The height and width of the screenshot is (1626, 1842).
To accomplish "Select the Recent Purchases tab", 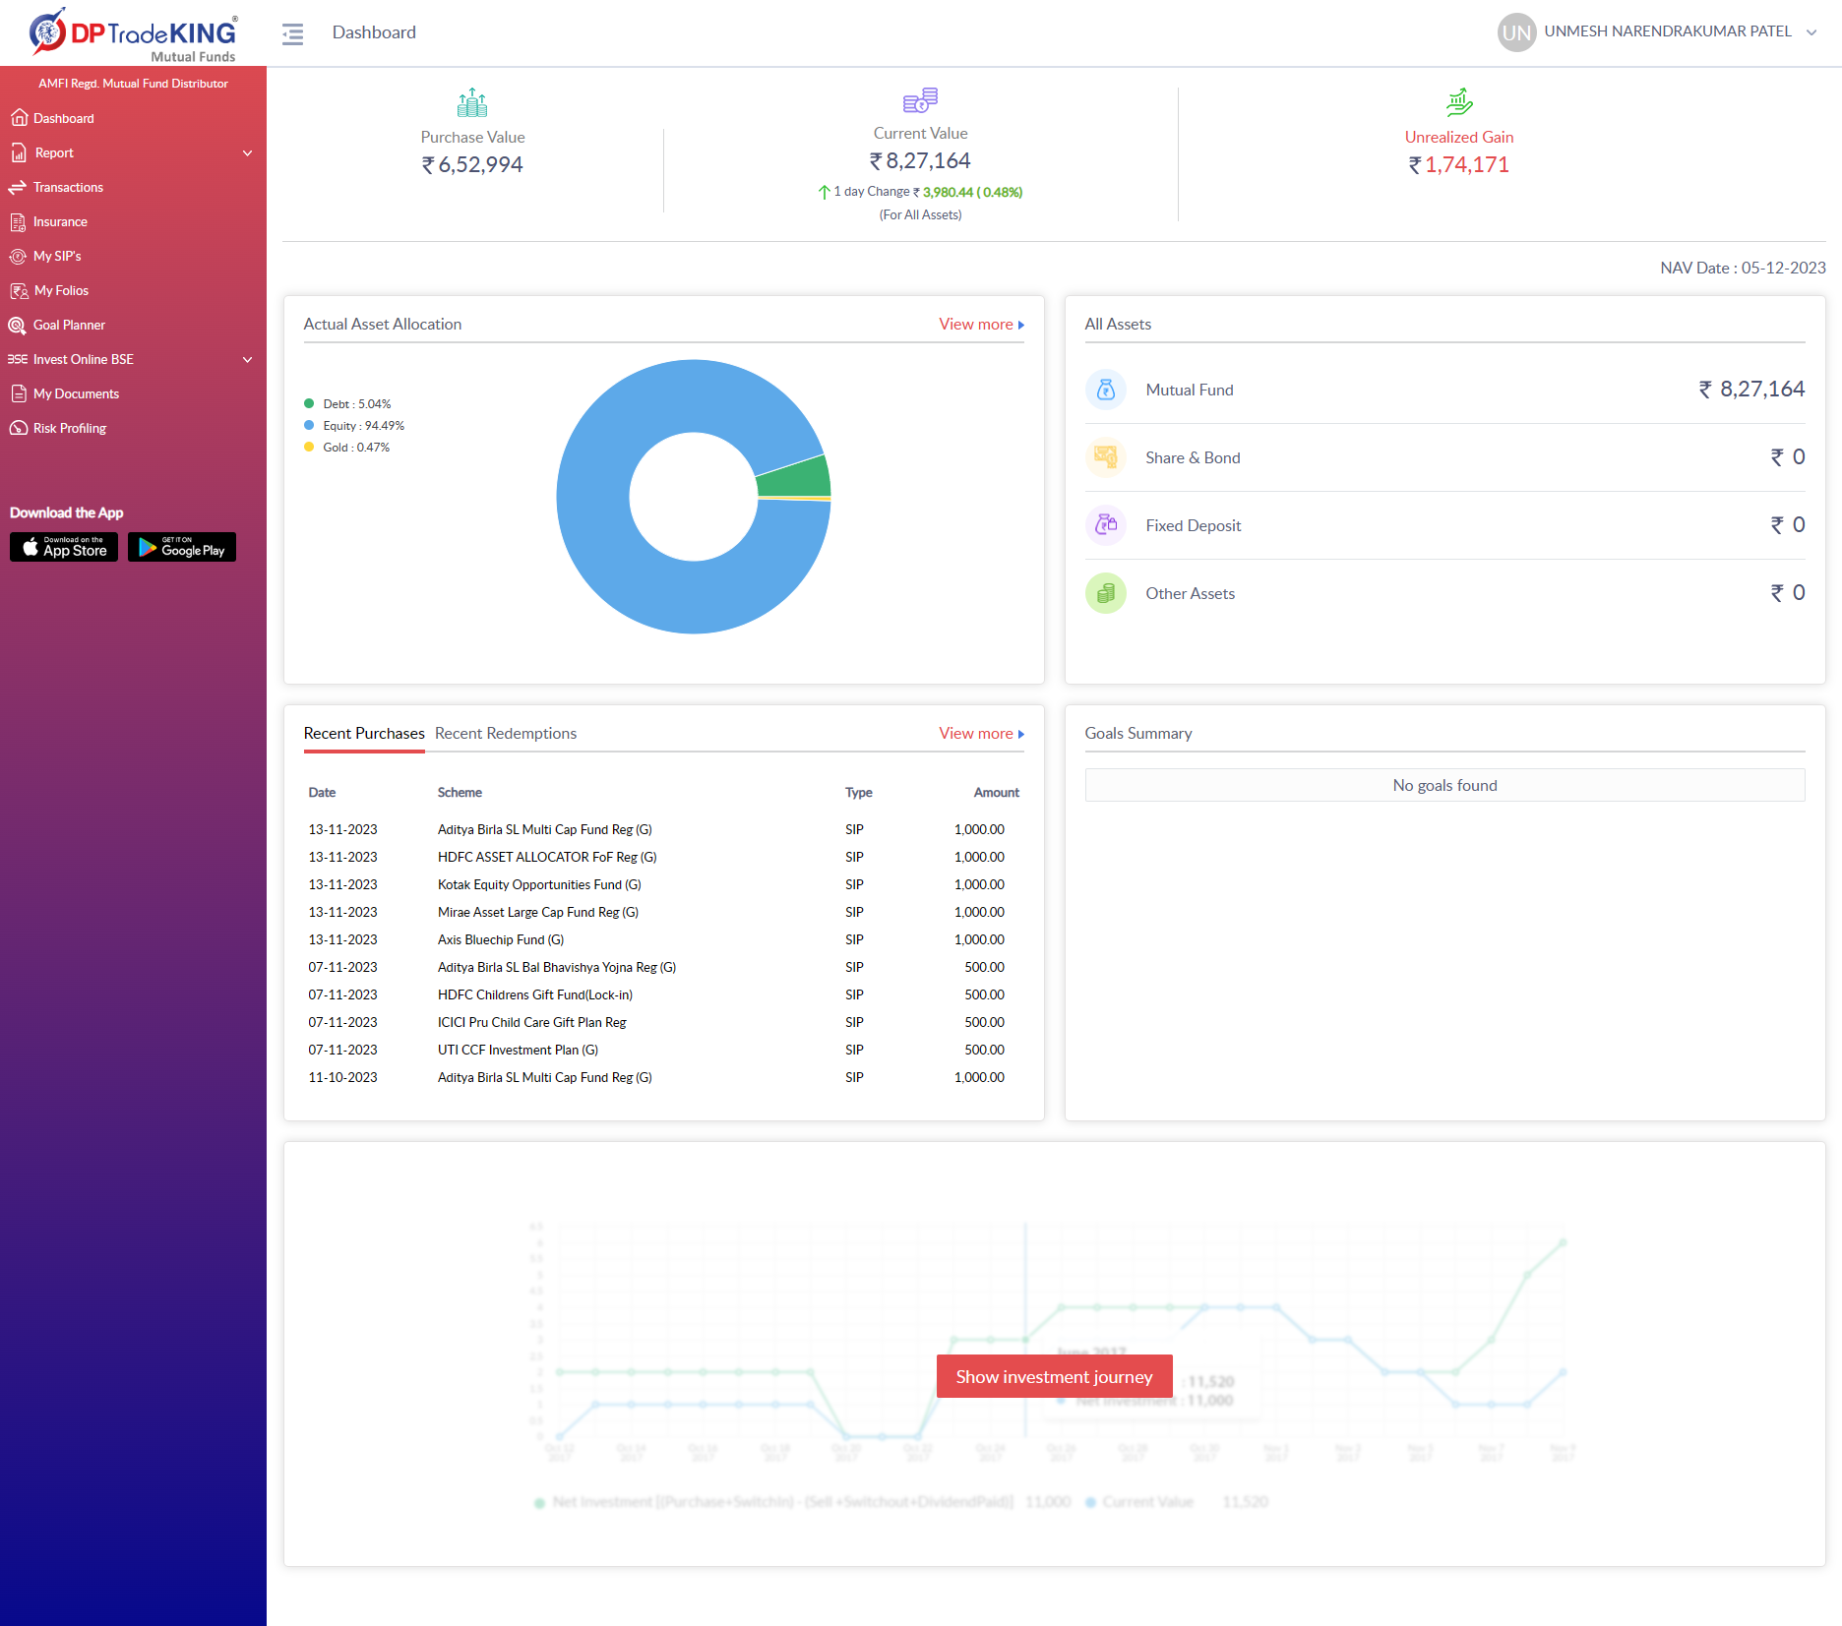I will coord(364,734).
